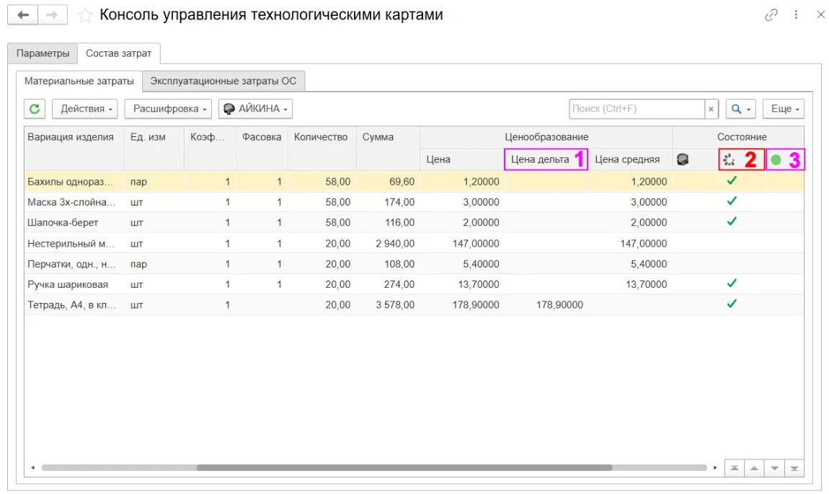
Task: Open the Эксплуатационные затраты ОС tab
Action: (x=223, y=81)
